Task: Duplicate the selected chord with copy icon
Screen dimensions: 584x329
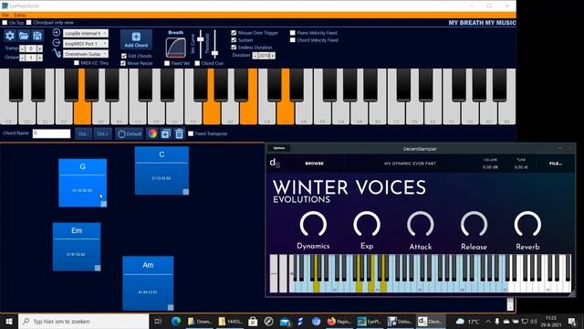Action: tap(165, 133)
